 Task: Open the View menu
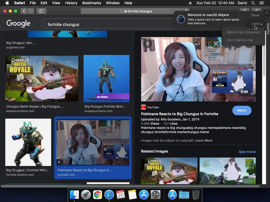(x=56, y=3)
